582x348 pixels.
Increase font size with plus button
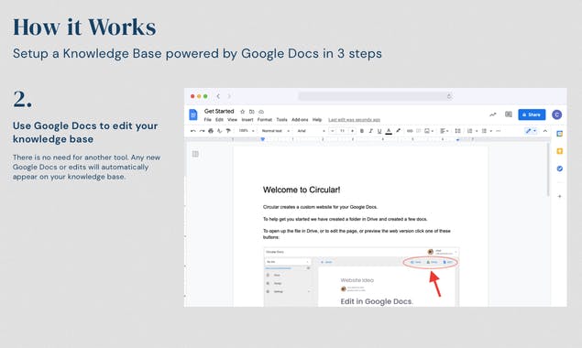(x=352, y=131)
